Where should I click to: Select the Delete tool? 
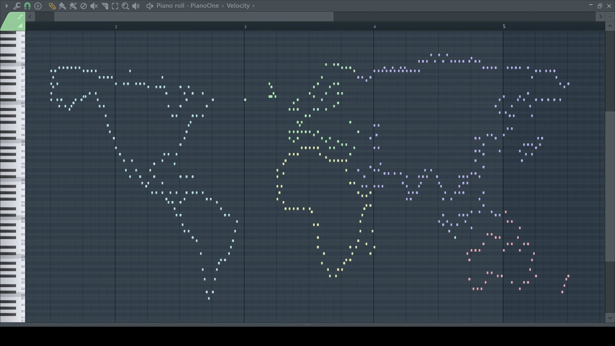[83, 6]
